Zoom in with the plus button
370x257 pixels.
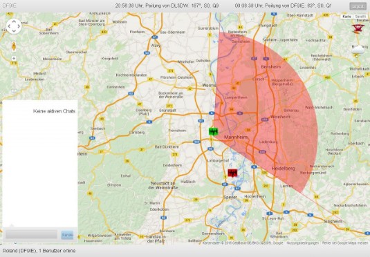pyautogui.click(x=14, y=58)
